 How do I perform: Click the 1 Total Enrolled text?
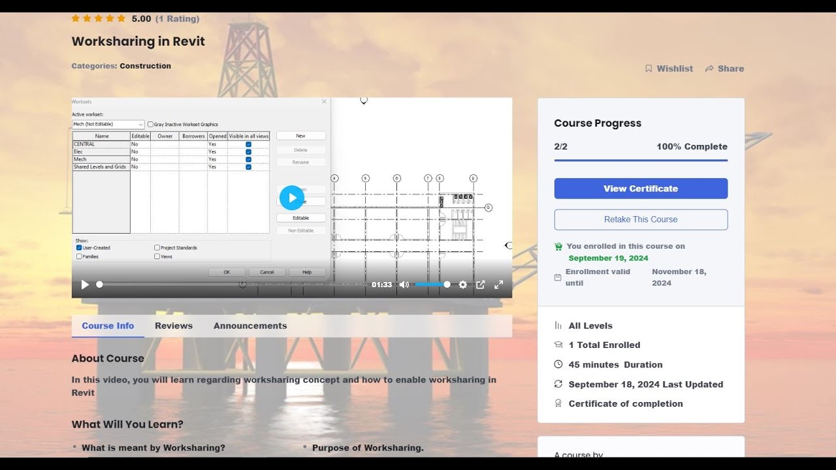click(x=604, y=345)
